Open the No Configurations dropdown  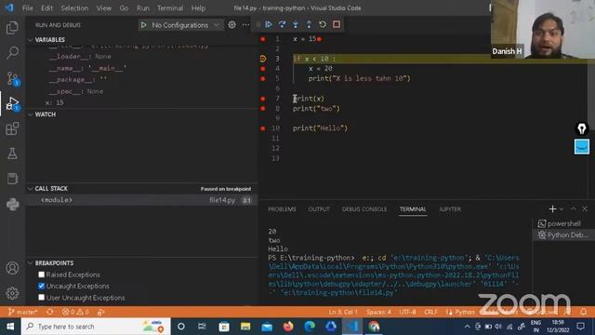181,25
